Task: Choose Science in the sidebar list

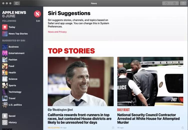Action: coord(13,79)
